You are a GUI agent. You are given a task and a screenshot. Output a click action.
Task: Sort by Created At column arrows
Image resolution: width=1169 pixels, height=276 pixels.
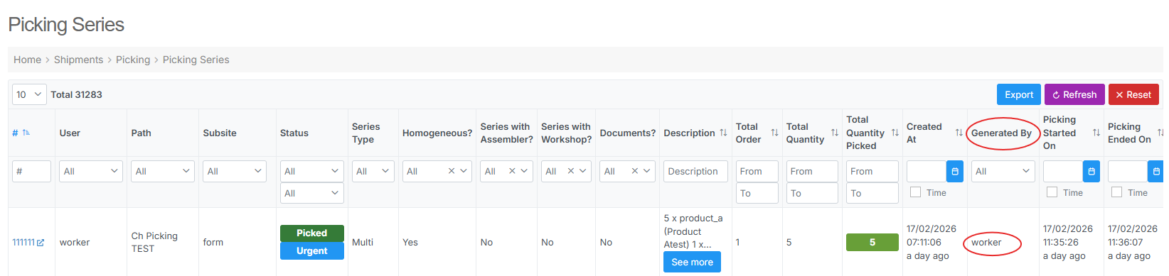click(x=959, y=133)
